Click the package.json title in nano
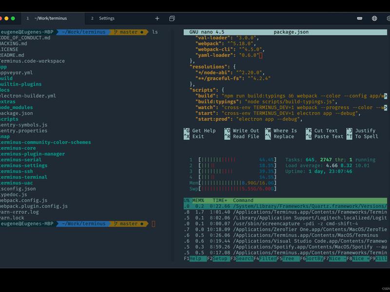Viewport: 390px width, 292px height. pos(291,32)
